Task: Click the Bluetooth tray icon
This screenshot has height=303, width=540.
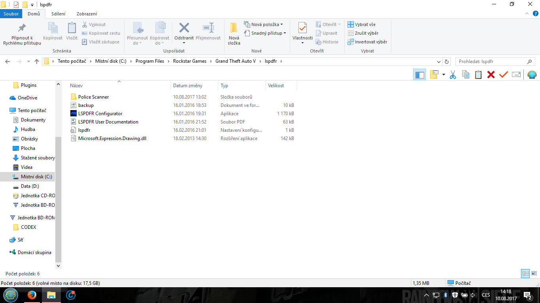Action: click(445, 295)
